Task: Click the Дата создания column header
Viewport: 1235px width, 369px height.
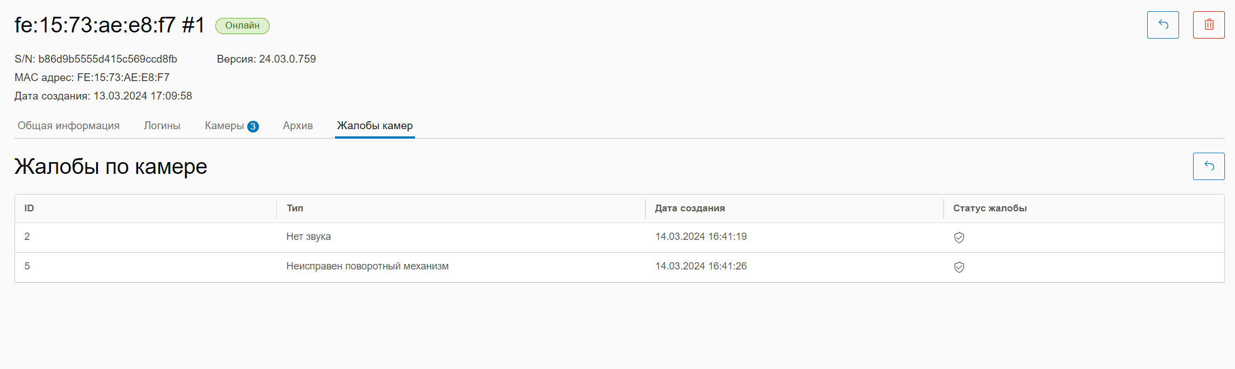Action: 690,208
